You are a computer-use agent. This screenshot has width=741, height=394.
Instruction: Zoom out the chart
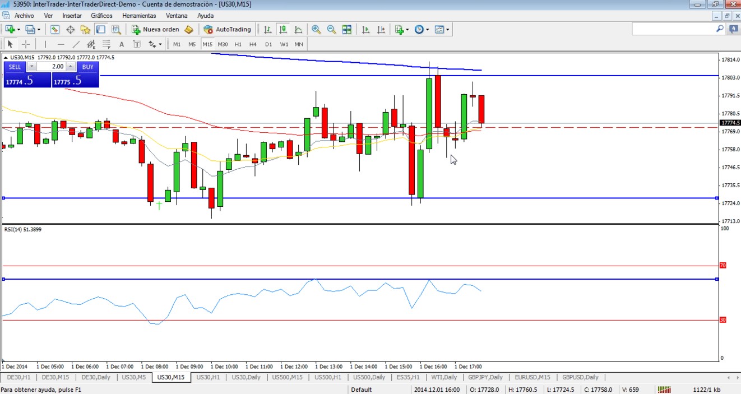tap(331, 29)
